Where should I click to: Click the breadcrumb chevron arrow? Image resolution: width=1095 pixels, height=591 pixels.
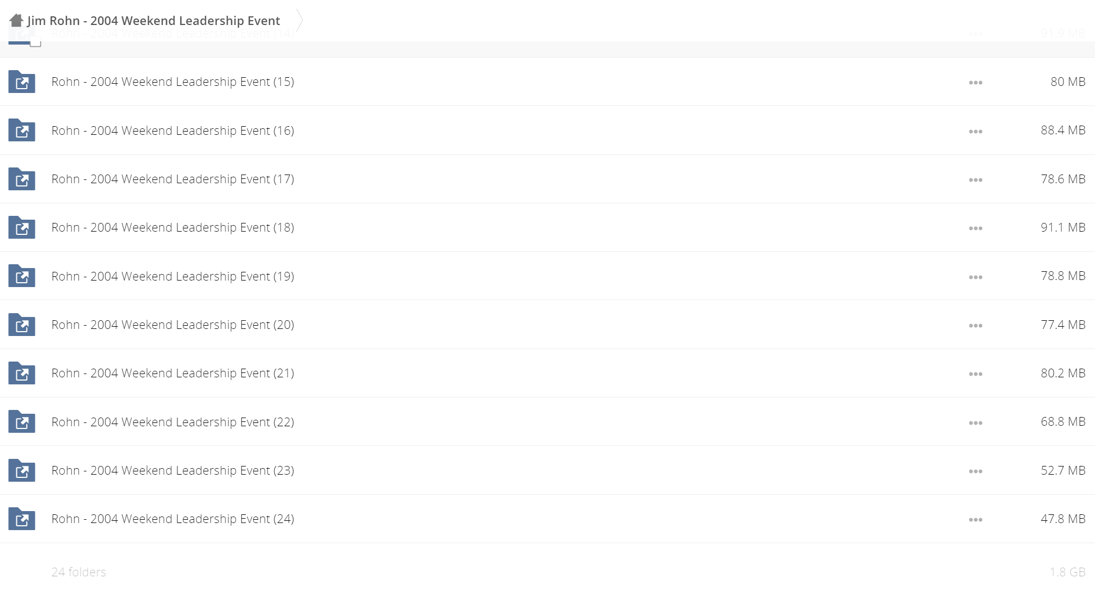pos(299,21)
